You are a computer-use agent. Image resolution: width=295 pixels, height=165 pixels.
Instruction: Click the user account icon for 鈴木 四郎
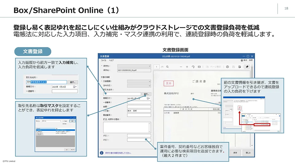coord(242,60)
